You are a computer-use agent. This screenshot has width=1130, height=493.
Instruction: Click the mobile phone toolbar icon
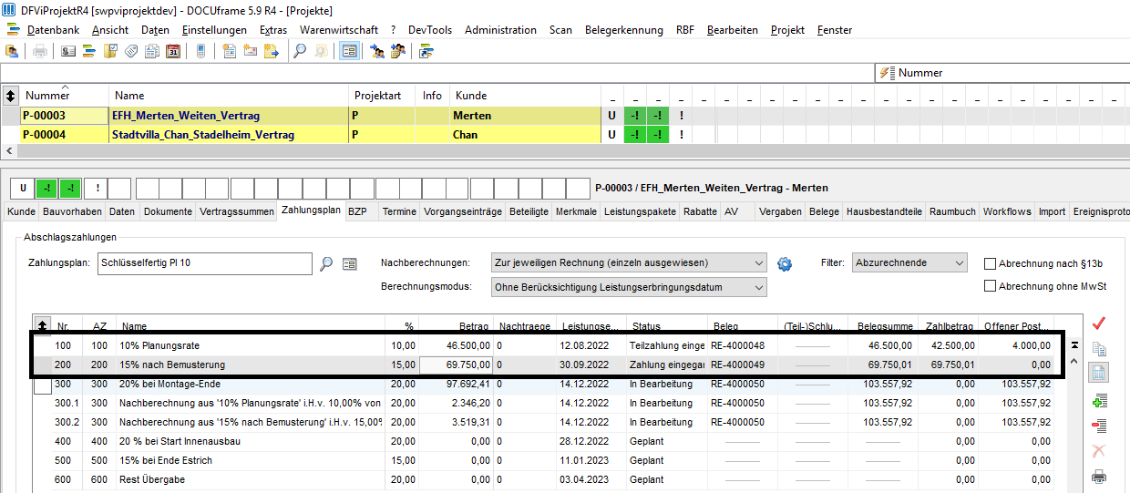[x=201, y=51]
